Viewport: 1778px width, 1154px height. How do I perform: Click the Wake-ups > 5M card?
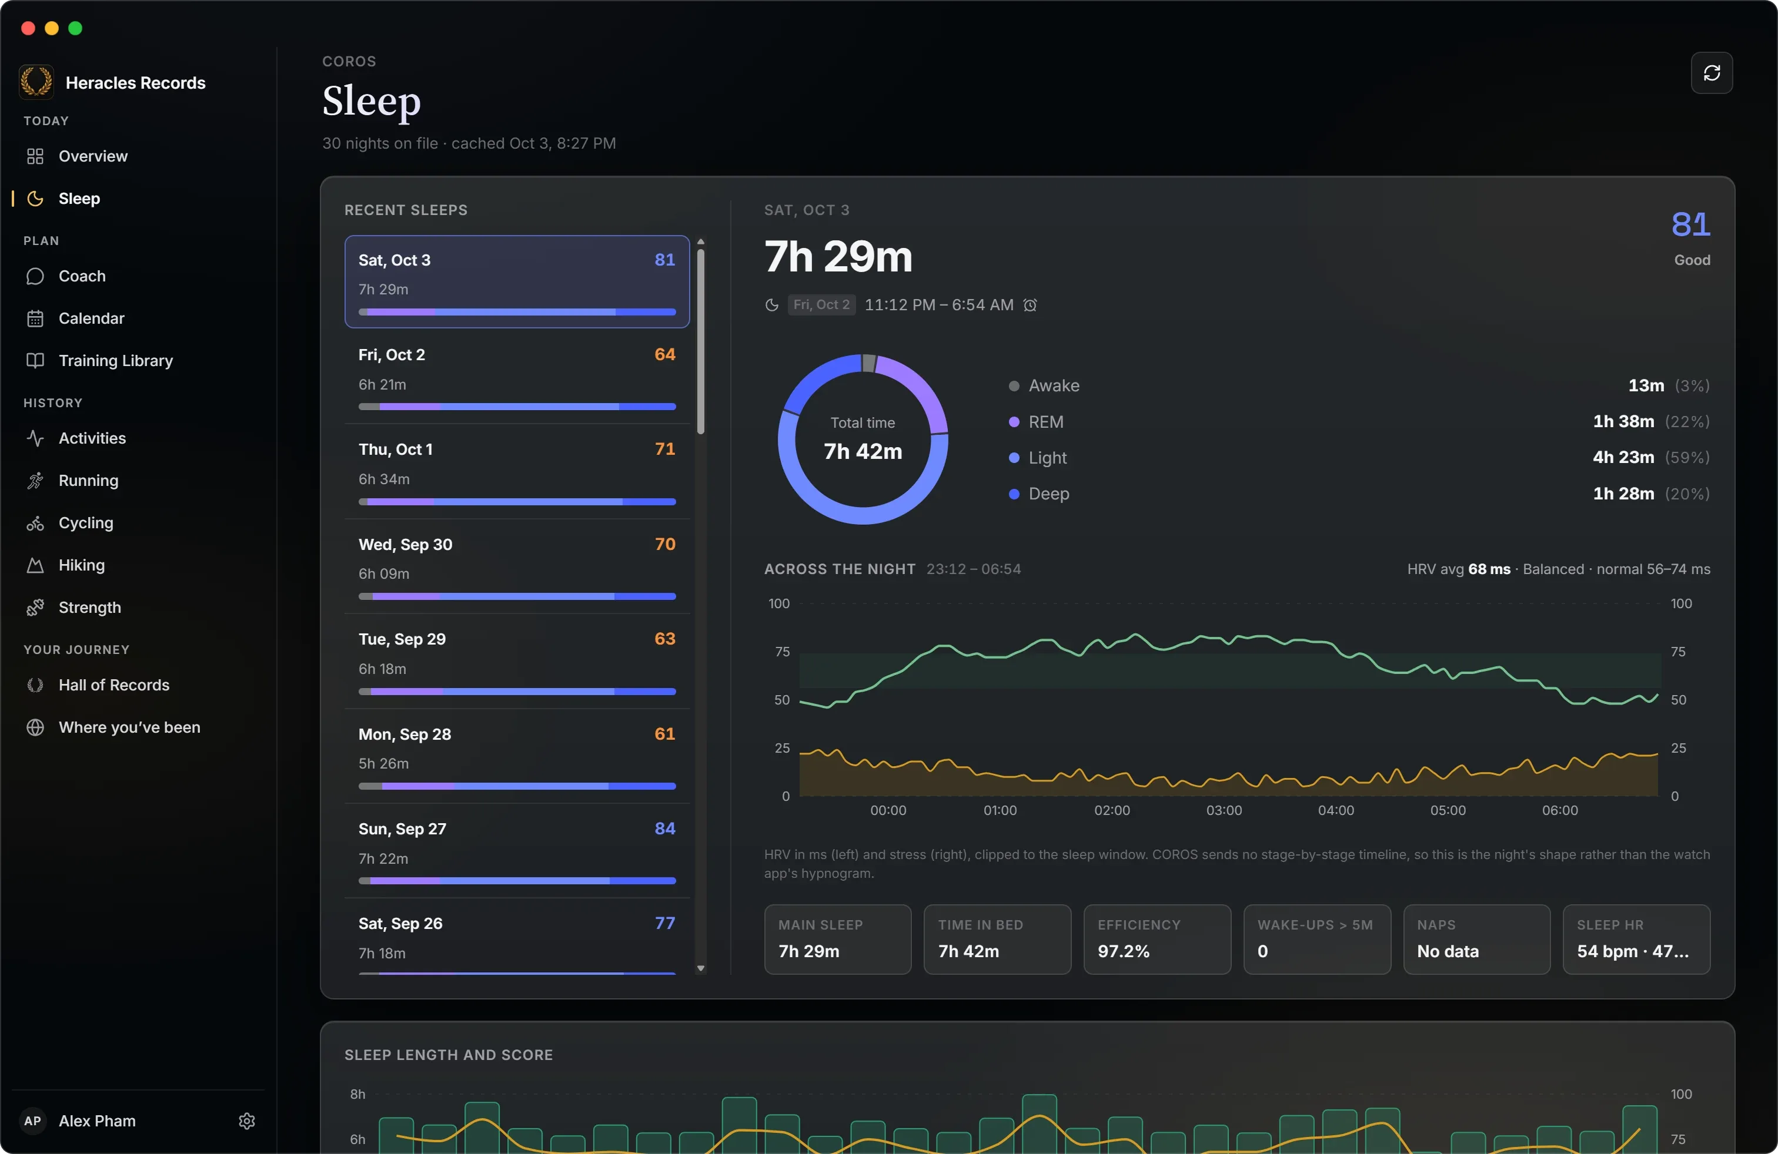[1317, 939]
